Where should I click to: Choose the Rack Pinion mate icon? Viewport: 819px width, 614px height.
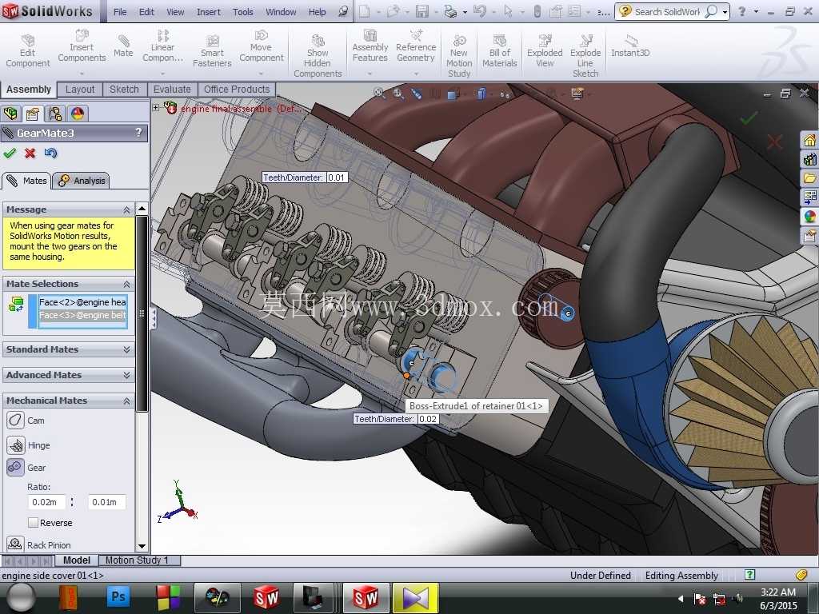point(15,544)
